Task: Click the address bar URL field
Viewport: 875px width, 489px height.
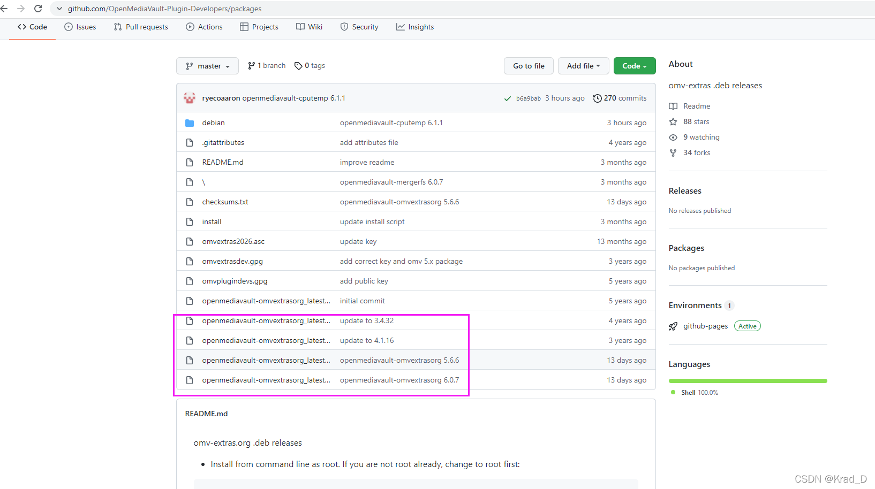Action: [164, 9]
